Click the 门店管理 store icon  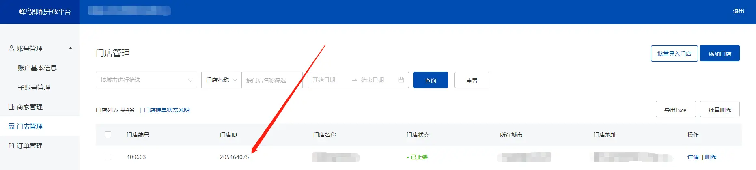pyautogui.click(x=11, y=126)
